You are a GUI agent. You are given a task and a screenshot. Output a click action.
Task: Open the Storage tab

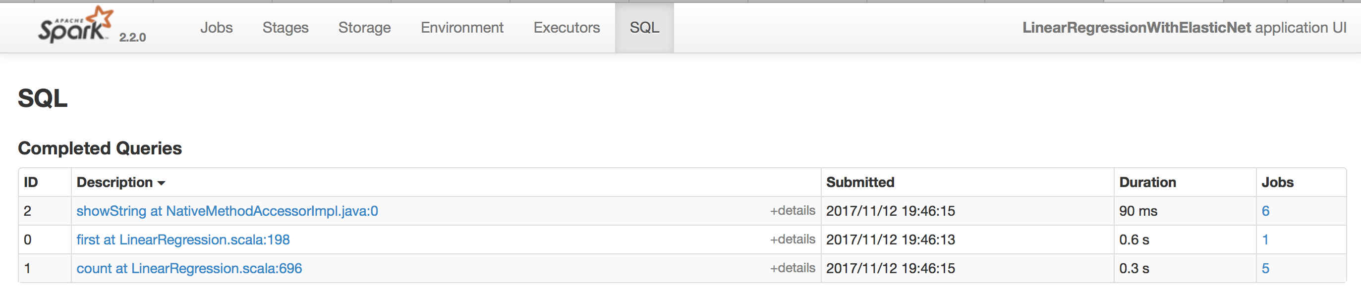365,27
